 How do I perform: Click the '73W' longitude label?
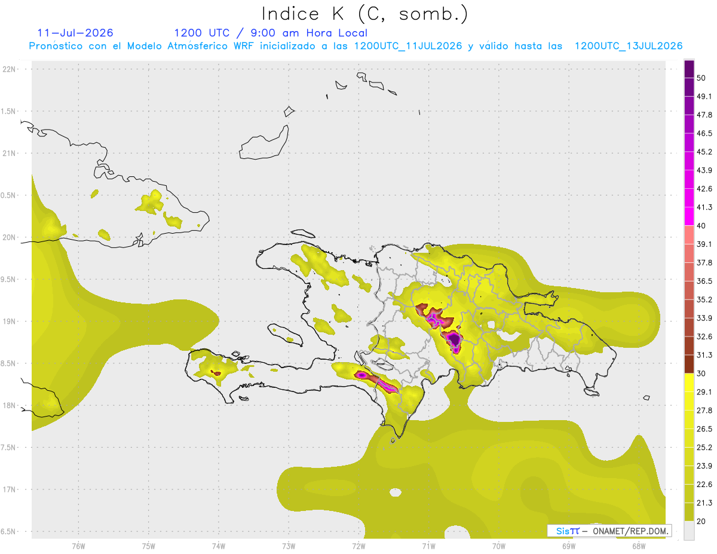tap(289, 547)
